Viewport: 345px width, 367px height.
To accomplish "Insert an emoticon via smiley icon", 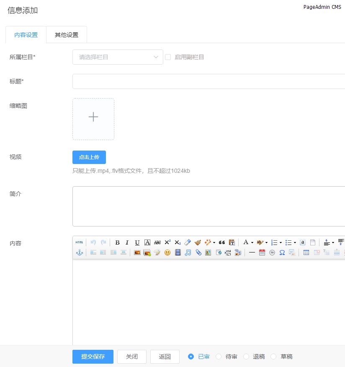I will point(167,252).
